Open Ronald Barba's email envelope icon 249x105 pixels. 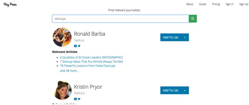point(75,46)
